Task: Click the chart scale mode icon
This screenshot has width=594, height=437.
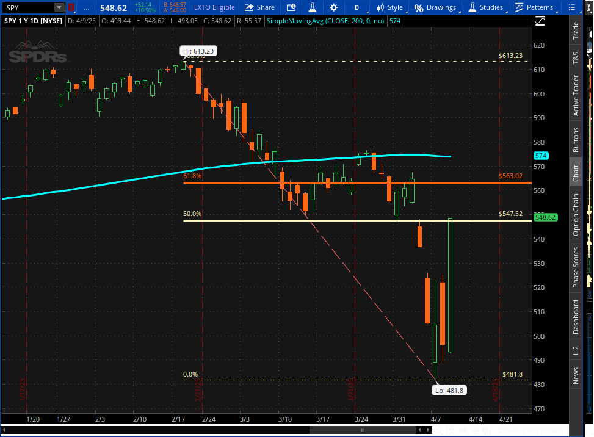Action: (x=540, y=21)
